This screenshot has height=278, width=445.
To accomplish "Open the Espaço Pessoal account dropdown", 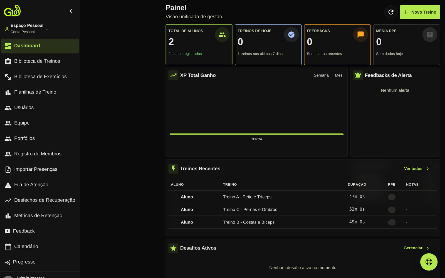I will [27, 28].
